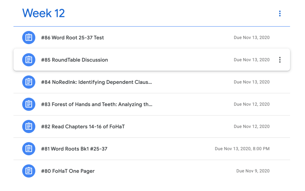Viewport: 305px width, 191px height.
Task: Open #86 Word Root 25-37 Test
Action: coord(72,38)
